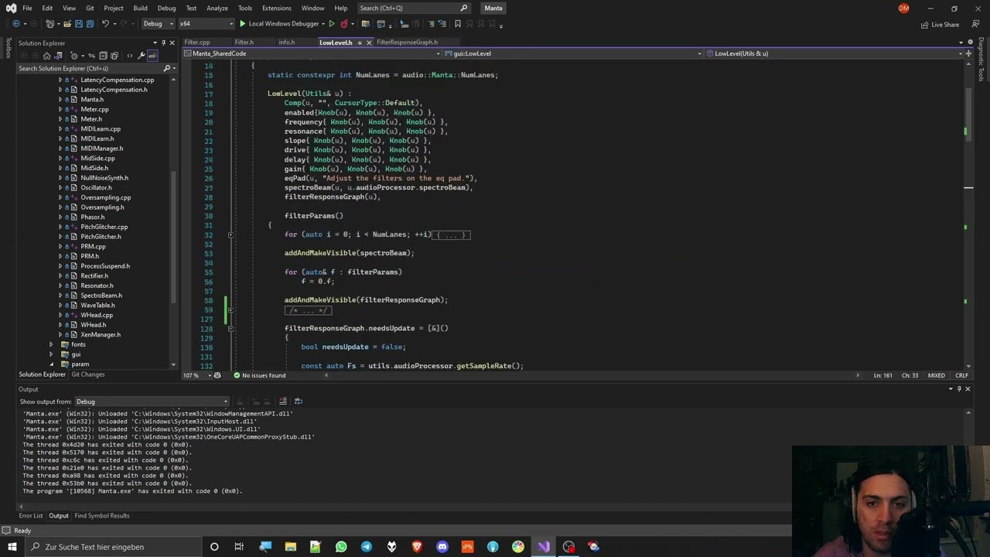
Task: Click the Undo icon in the toolbar
Action: pos(105,24)
